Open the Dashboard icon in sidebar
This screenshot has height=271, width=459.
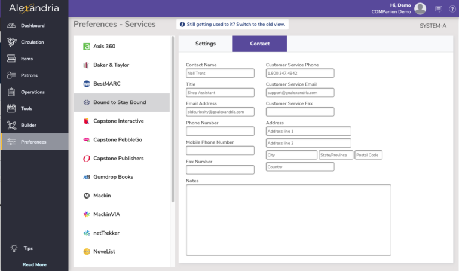11,26
